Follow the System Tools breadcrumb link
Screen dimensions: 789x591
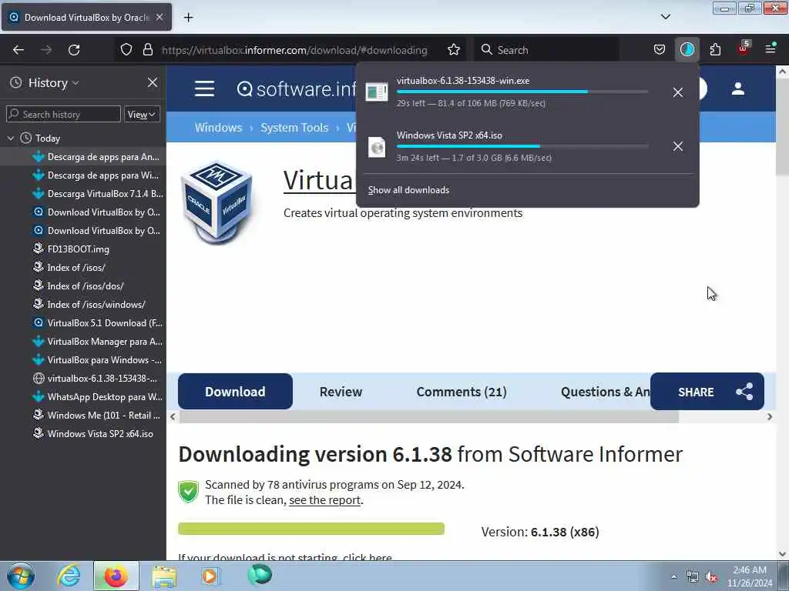point(294,128)
